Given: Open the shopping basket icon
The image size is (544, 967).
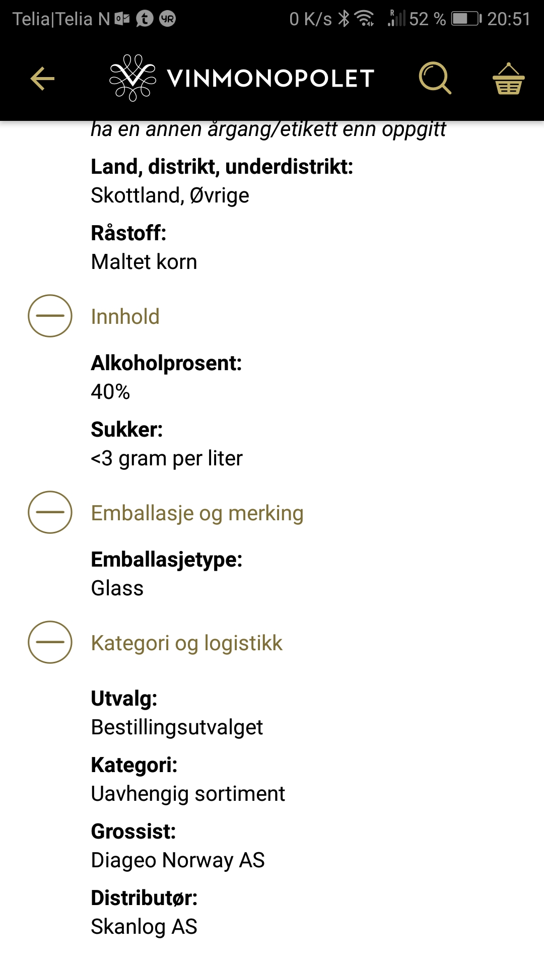Looking at the screenshot, I should (x=508, y=79).
